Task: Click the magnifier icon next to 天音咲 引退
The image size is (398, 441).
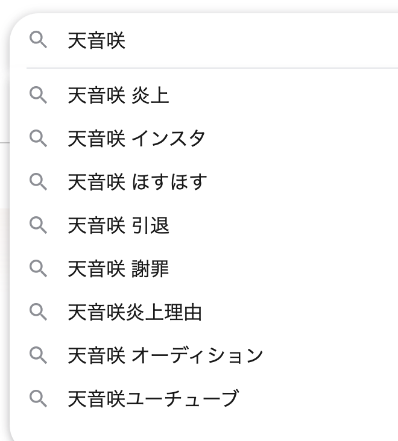Action: tap(38, 225)
